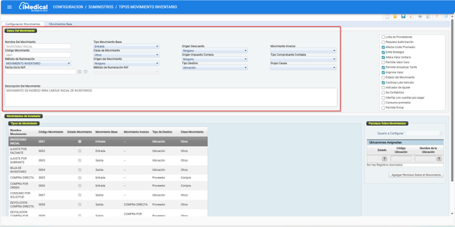The width and height of the screenshot is (455, 227).
Task: Open the chat bubble icon
Action: tap(446, 17)
